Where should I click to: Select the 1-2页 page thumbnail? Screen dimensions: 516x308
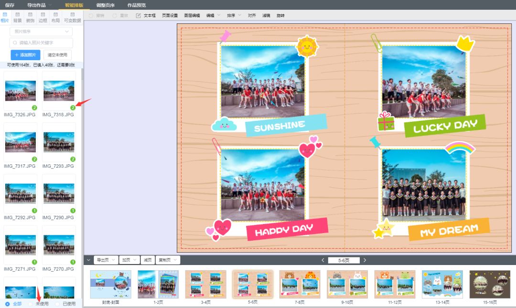tap(158, 284)
